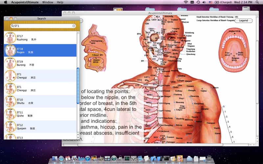Screen dimensions: 263x164
Task: Open the volume control in the menu bar
Action: point(204,2)
